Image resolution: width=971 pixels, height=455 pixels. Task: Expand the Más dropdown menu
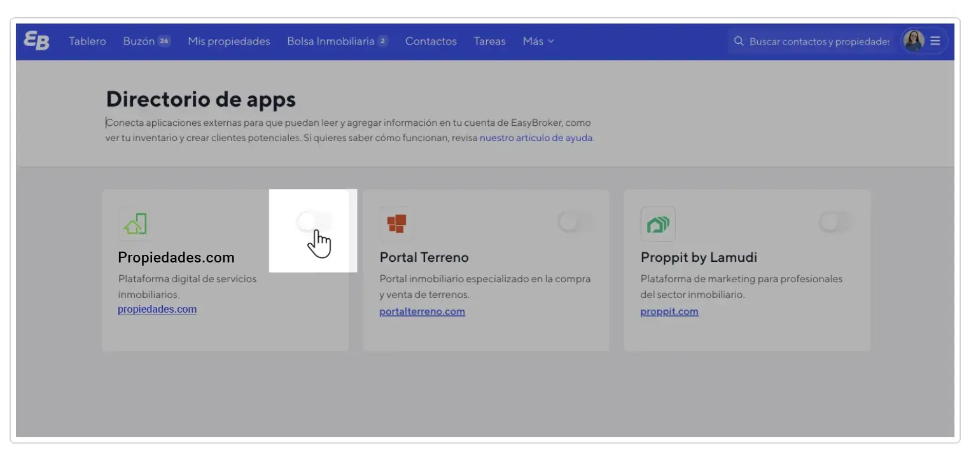point(538,41)
